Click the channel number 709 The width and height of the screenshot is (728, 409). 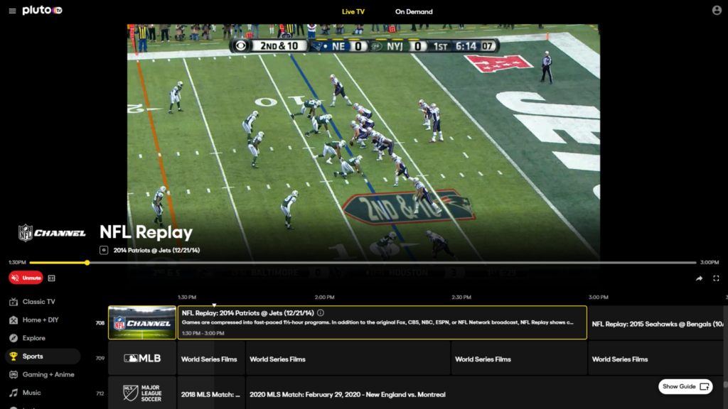tap(100, 358)
